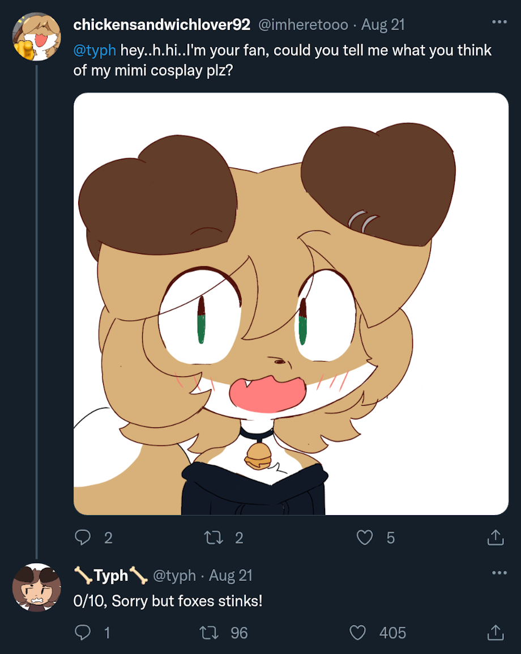The height and width of the screenshot is (654, 521).
Task: Retweet Typh's foxes stinks reply
Action: [210, 632]
